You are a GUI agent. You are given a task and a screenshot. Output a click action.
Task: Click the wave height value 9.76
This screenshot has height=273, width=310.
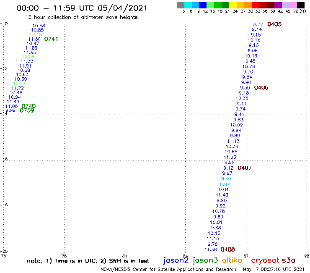click(212, 244)
